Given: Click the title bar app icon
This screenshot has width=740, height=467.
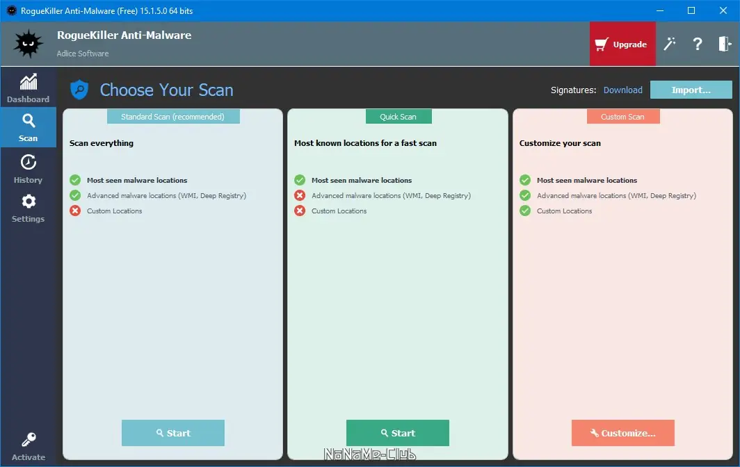Looking at the screenshot, I should (11, 10).
